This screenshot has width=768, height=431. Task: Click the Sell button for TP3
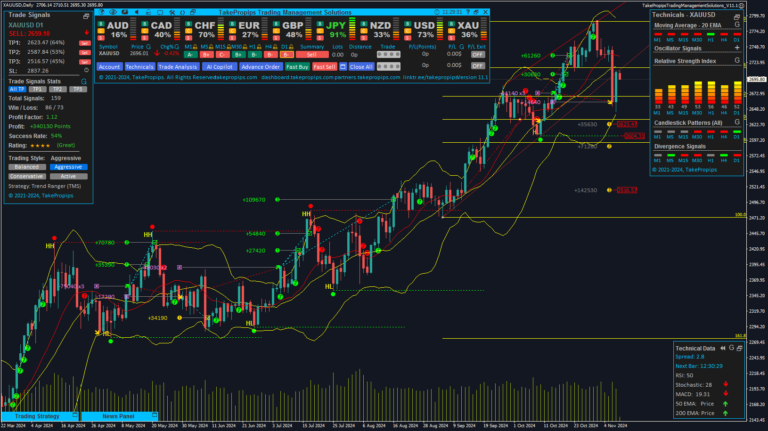click(x=85, y=62)
